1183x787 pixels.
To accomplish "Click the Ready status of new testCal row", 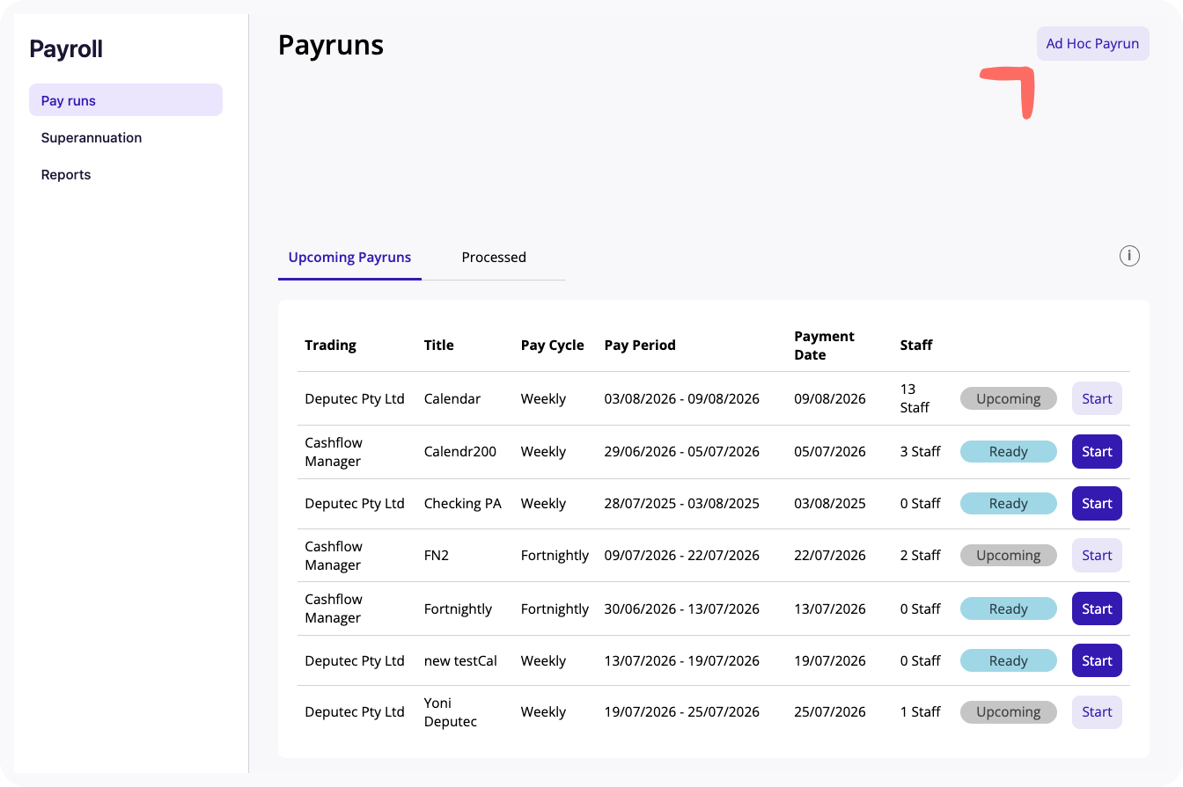I will pos(1008,660).
